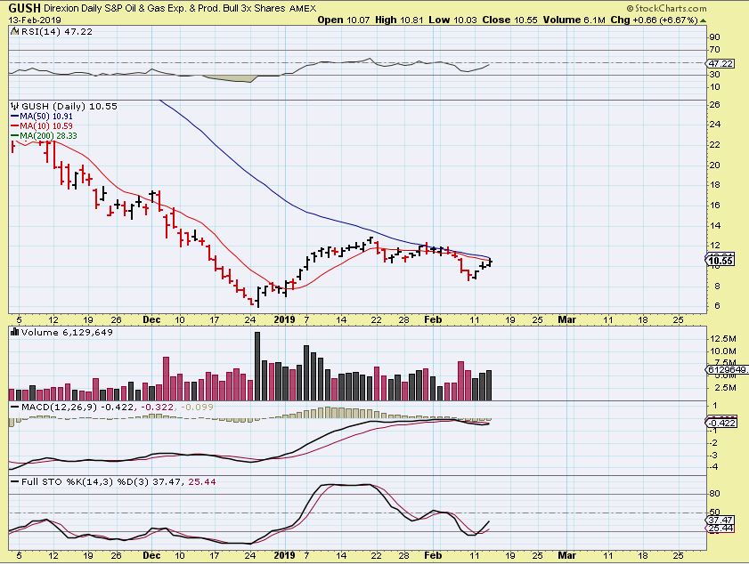Viewport: 749px width, 565px height.
Task: Select the MA(200) 28.33 legend entry
Action: click(x=48, y=136)
